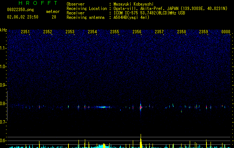Click the 2352 time marker
This screenshot has height=148, width=234.
pyautogui.click(x=48, y=31)
